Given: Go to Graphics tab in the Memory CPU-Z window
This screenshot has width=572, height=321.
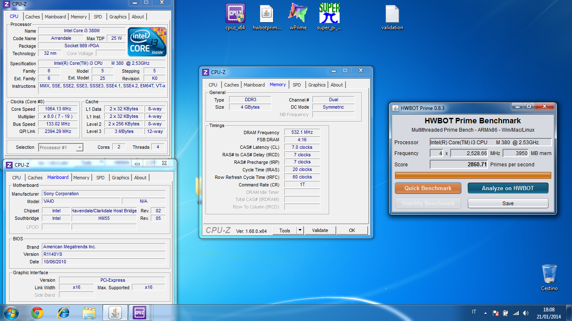Looking at the screenshot, I should tap(317, 85).
